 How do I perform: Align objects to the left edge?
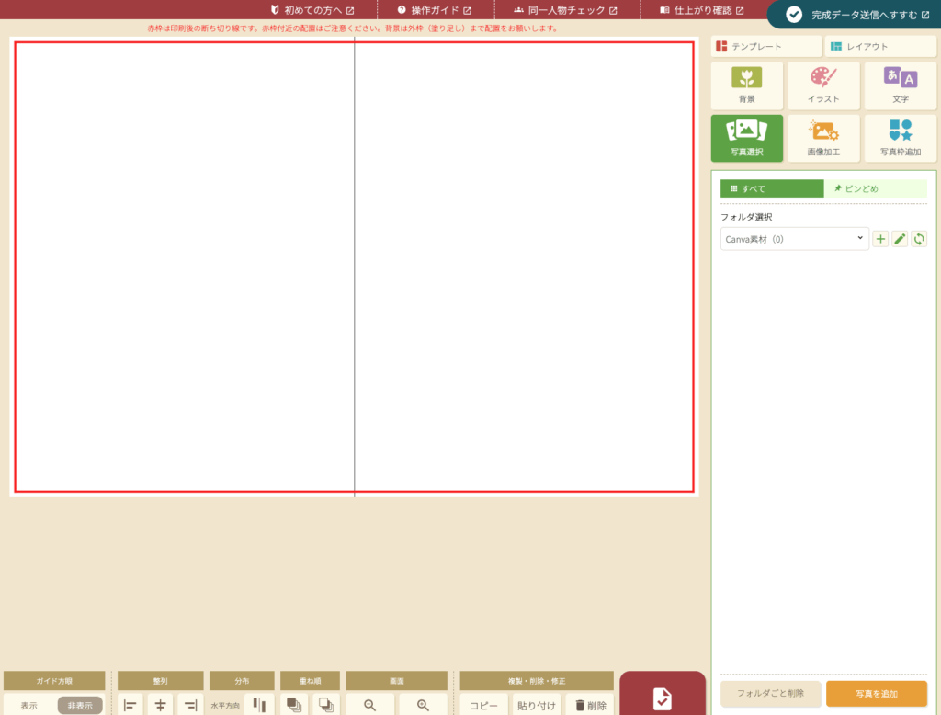130,705
